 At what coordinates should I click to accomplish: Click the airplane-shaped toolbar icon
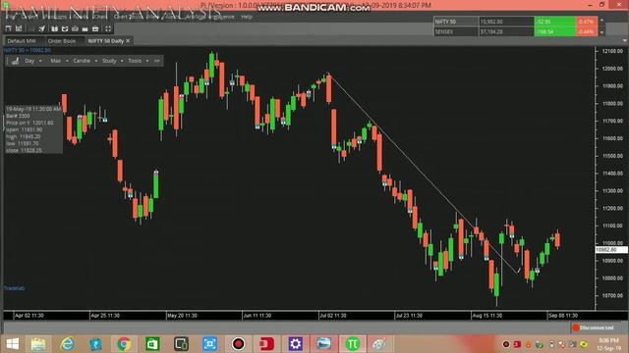41,28
